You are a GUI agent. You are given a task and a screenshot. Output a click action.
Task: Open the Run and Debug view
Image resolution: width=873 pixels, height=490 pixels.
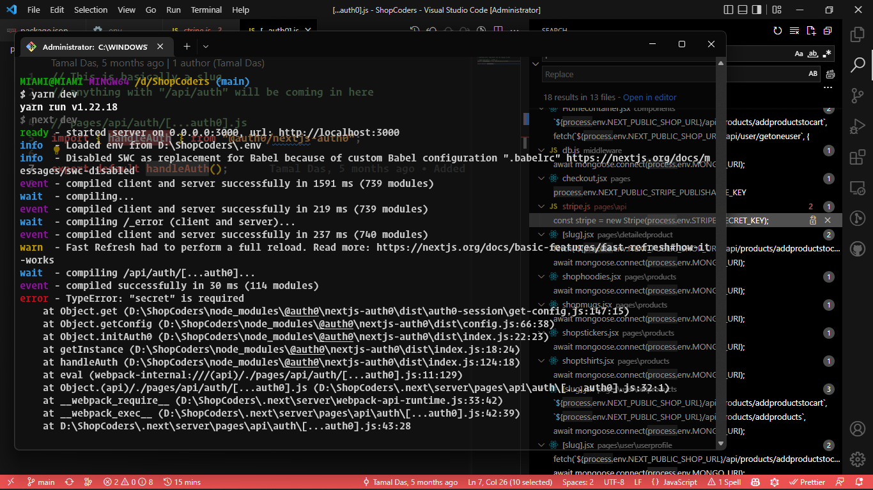coord(857,126)
